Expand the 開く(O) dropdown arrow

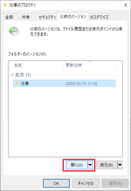pyautogui.click(x=90, y=165)
